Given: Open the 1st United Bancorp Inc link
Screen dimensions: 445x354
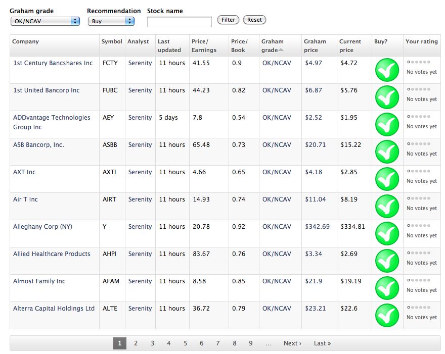Looking at the screenshot, I should point(47,90).
